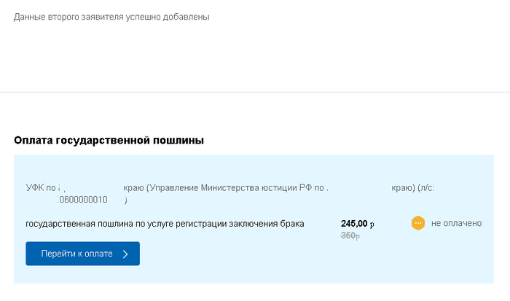
Task: Click the "Оплата государственной пошлины" heading
Action: 109,140
